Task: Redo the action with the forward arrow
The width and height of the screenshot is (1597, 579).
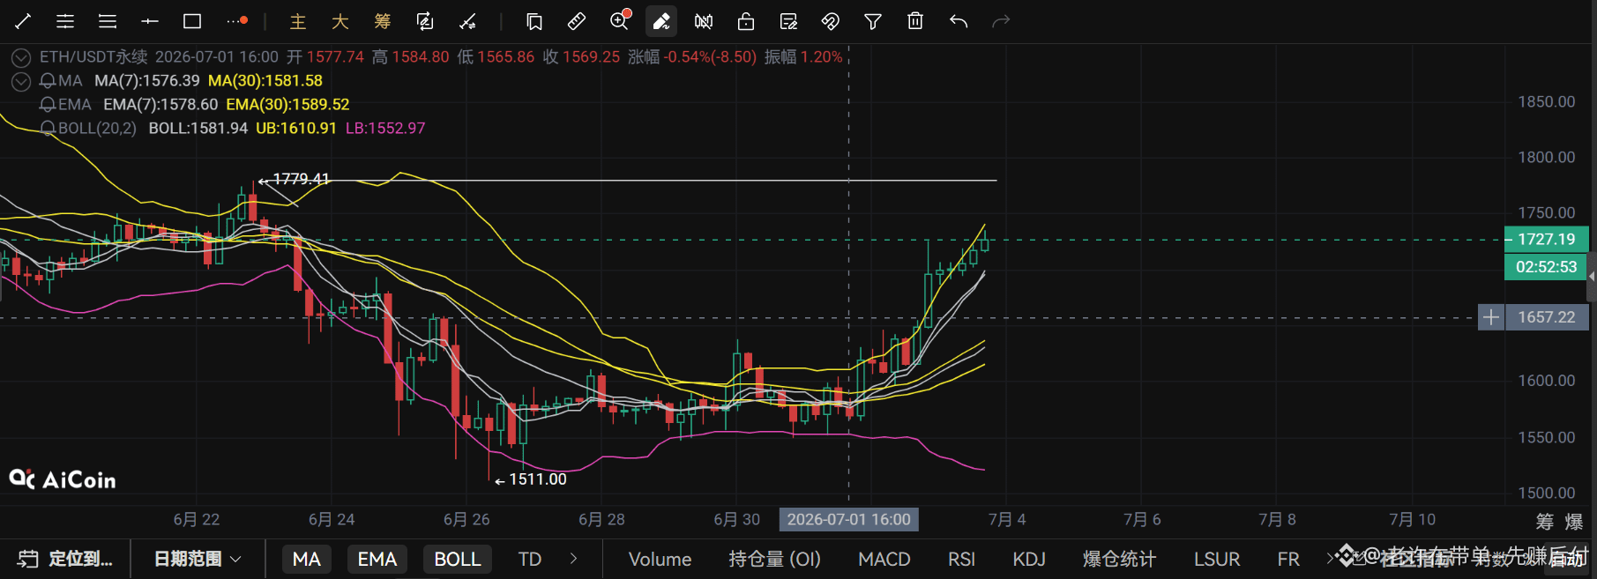Action: point(1001,21)
